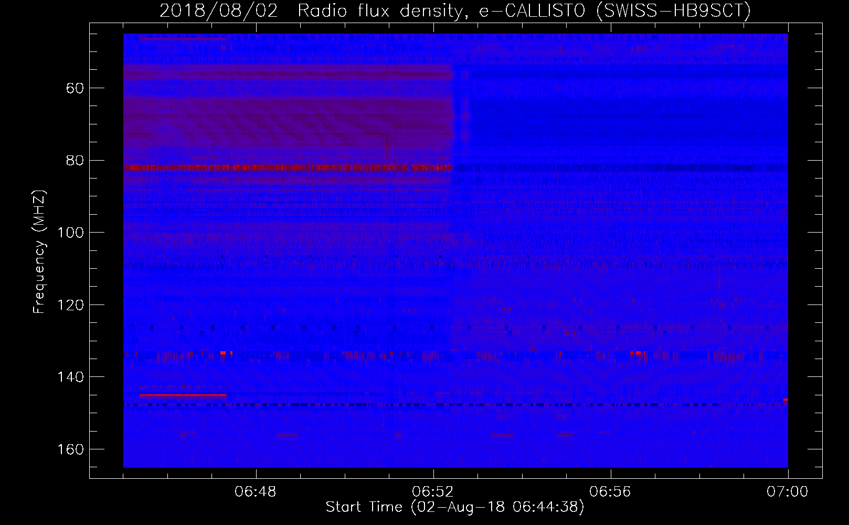Click the 'Frequency (MHZ)' axis label

(x=39, y=251)
